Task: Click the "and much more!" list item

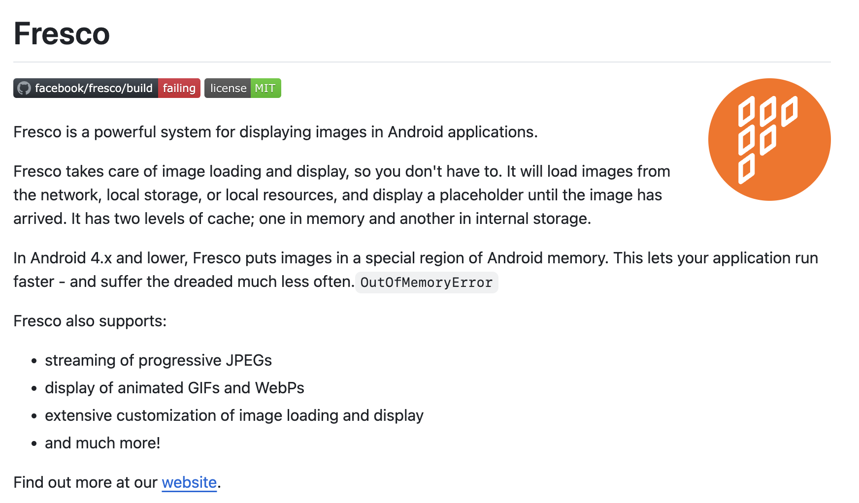Action: (x=102, y=443)
